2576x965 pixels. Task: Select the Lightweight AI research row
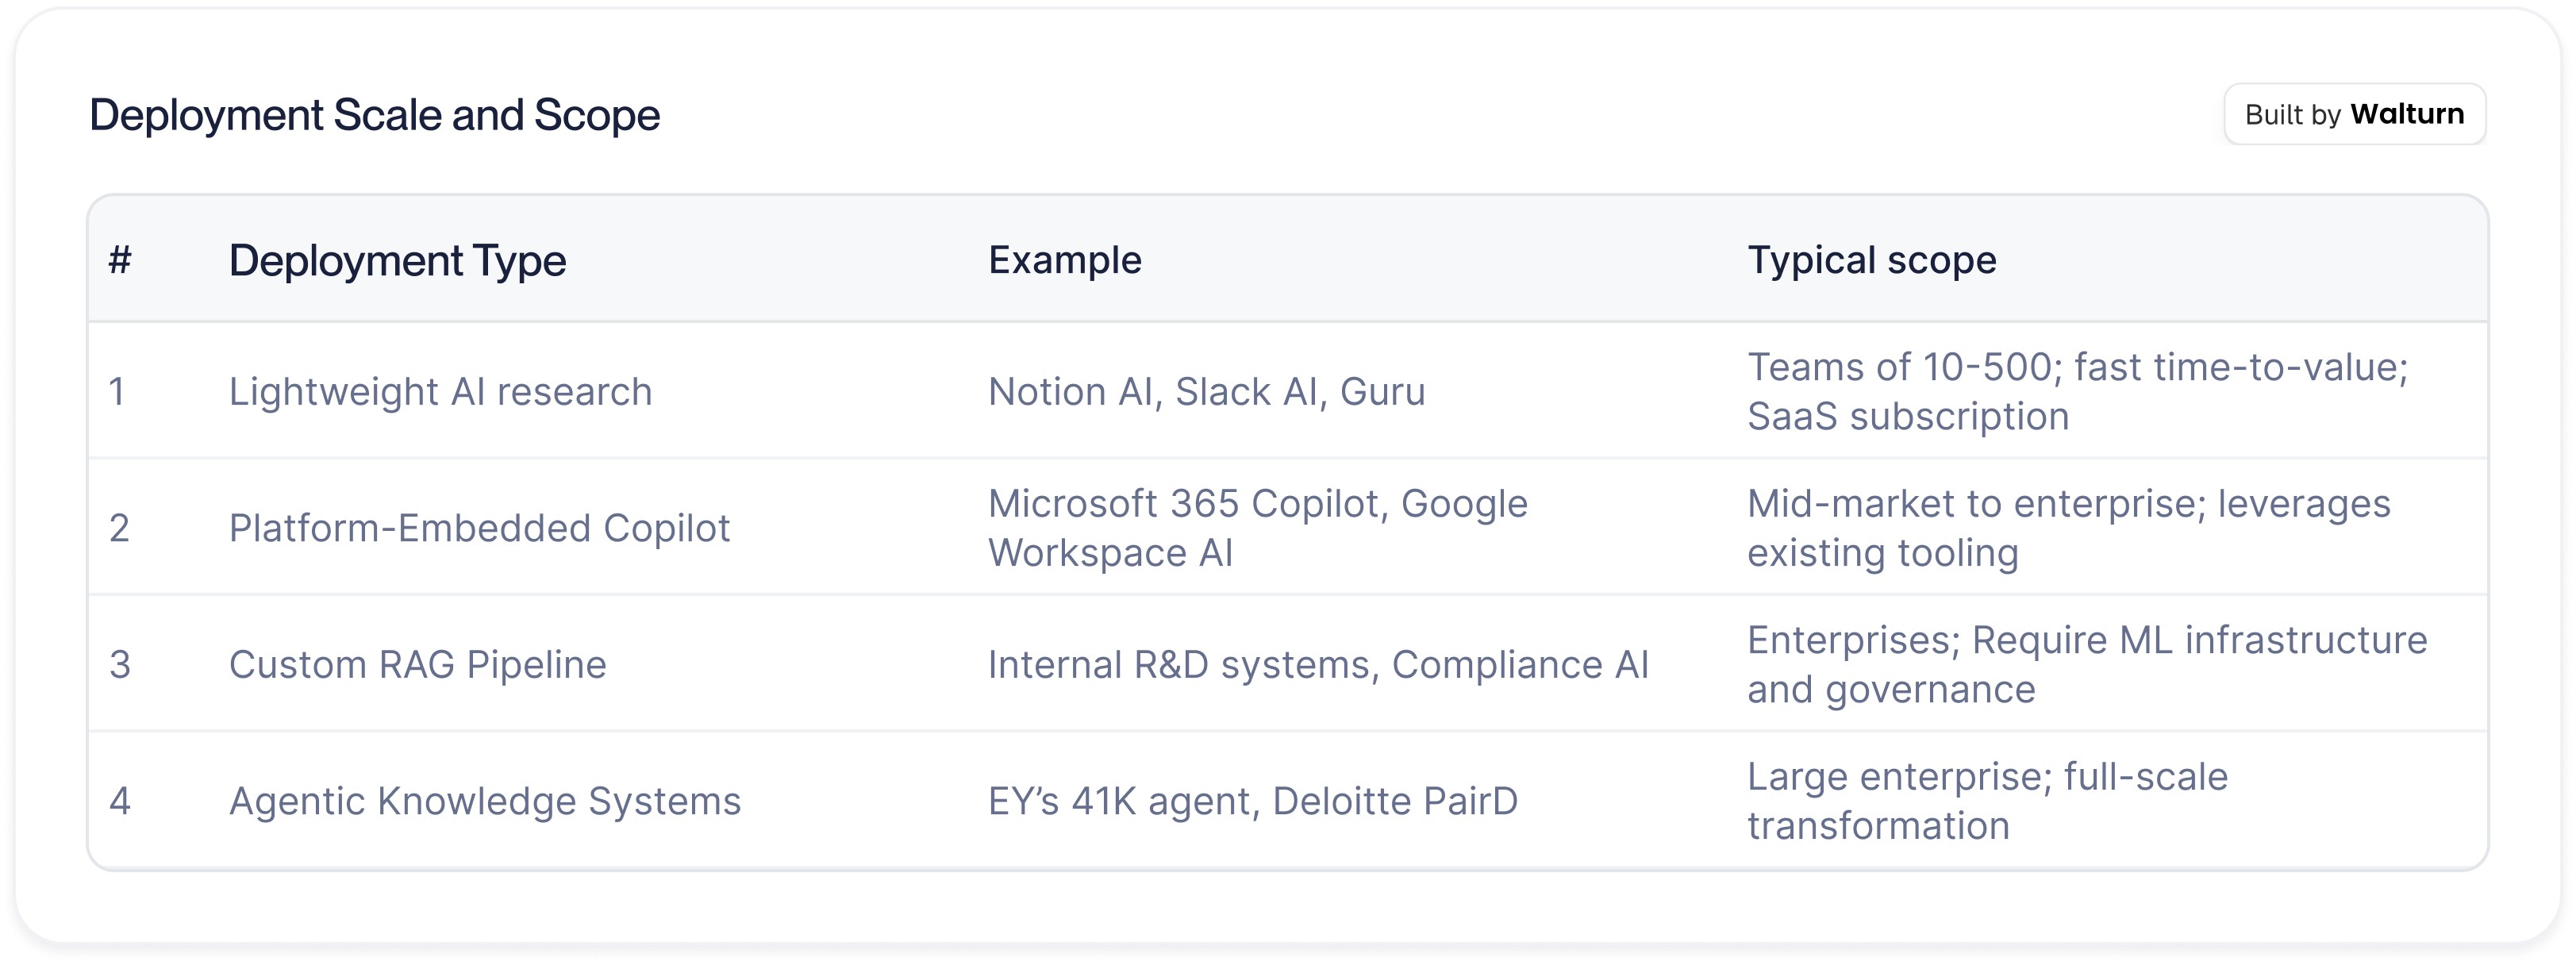[x=440, y=392]
